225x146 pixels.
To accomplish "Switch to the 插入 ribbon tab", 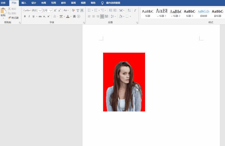I will point(24,2).
